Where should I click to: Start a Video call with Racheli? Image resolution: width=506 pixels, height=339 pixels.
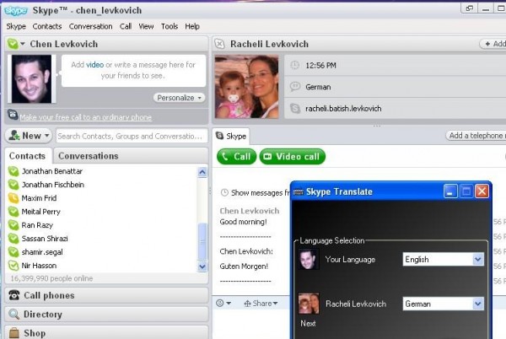[293, 157]
